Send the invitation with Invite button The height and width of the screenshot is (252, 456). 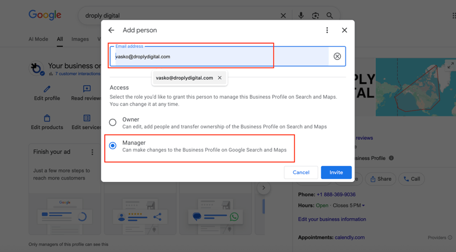tap(336, 172)
